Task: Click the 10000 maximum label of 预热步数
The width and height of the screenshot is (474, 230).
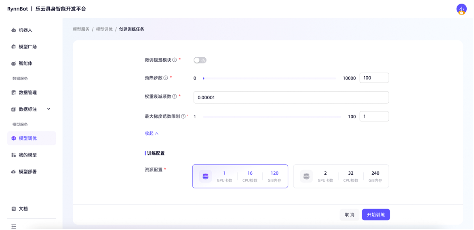Action: click(x=349, y=78)
